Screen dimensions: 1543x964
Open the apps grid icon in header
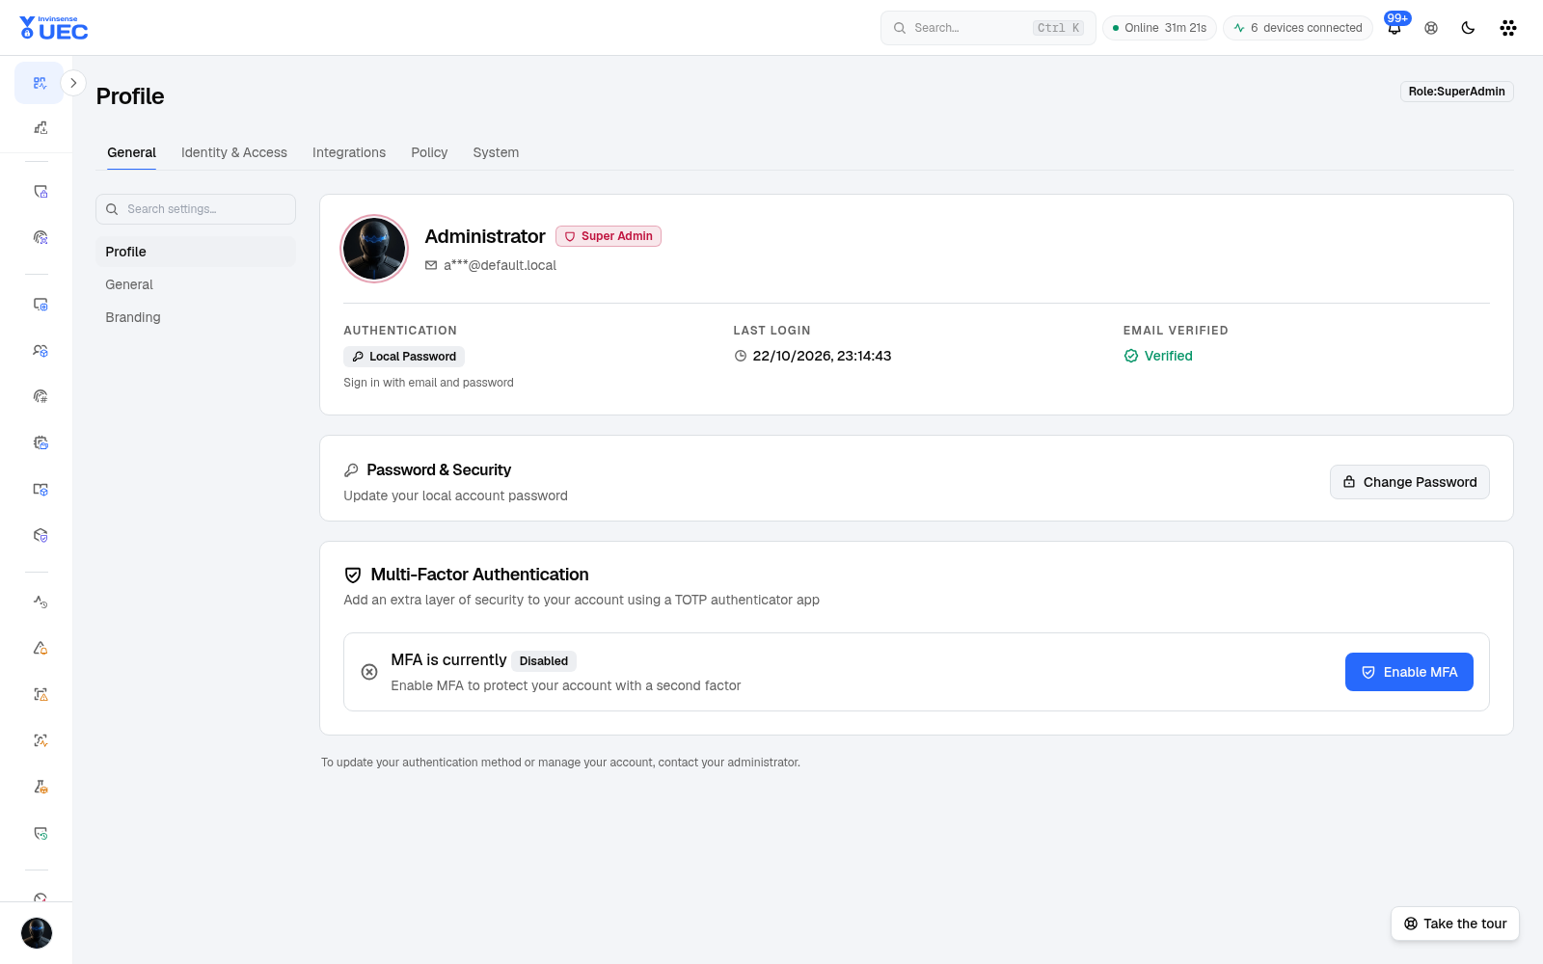tap(1508, 28)
